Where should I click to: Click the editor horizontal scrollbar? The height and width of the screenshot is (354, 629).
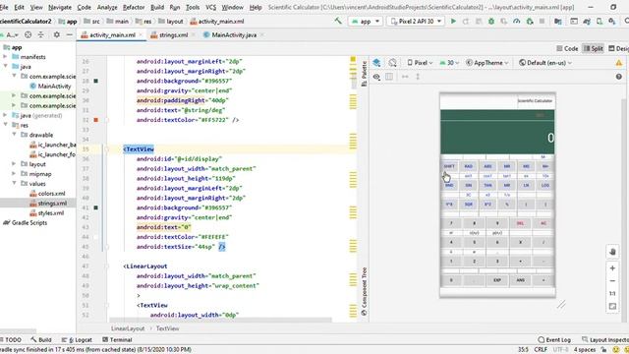click(220, 320)
